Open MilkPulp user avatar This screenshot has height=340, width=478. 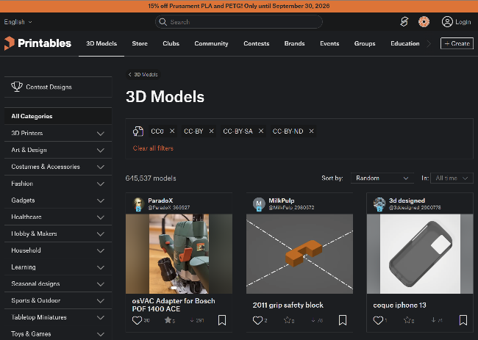[x=259, y=203]
